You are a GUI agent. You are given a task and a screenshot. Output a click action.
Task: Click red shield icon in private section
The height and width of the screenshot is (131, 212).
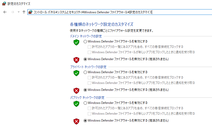[76, 91]
